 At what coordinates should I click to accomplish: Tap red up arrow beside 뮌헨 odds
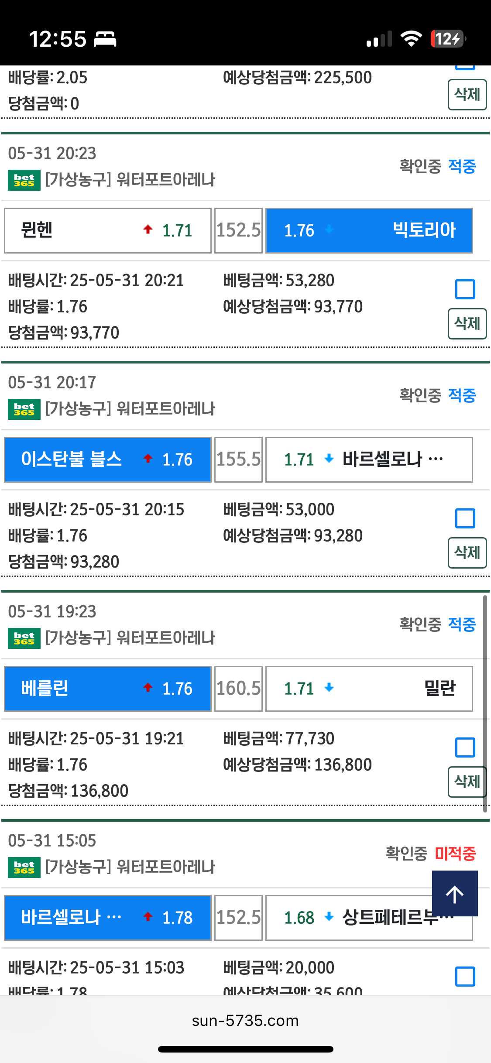point(148,229)
